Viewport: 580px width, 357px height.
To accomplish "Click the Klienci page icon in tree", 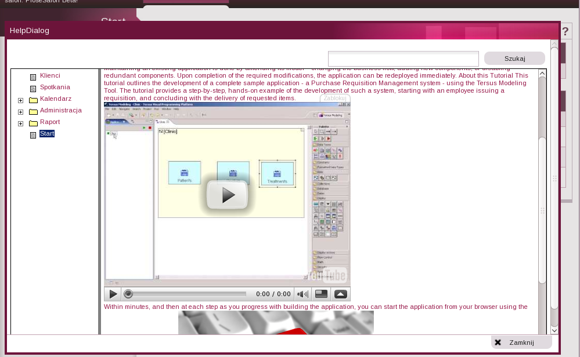I will pyautogui.click(x=33, y=77).
